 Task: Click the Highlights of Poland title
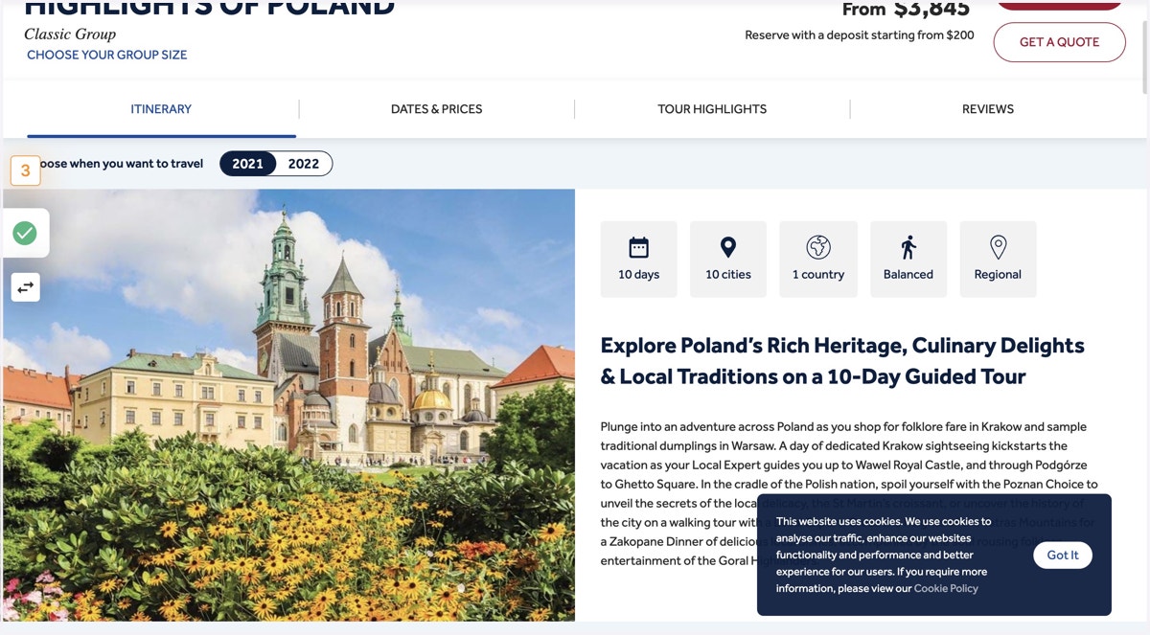[x=209, y=8]
